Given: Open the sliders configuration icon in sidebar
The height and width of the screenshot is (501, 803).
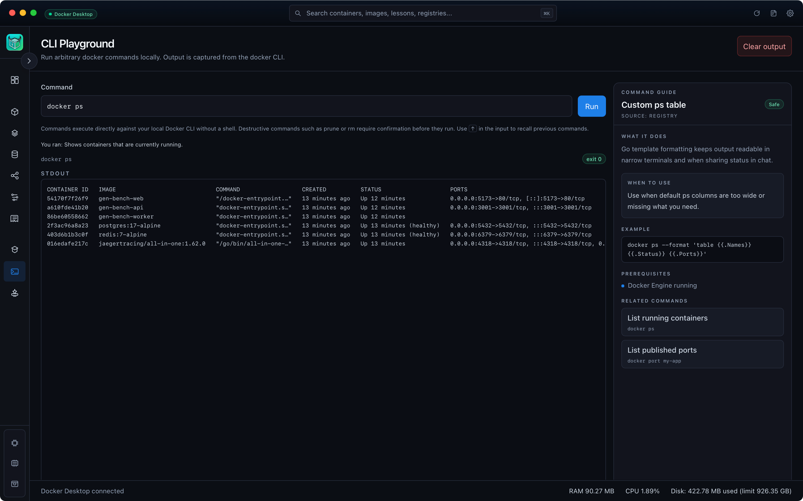Looking at the screenshot, I should [15, 197].
